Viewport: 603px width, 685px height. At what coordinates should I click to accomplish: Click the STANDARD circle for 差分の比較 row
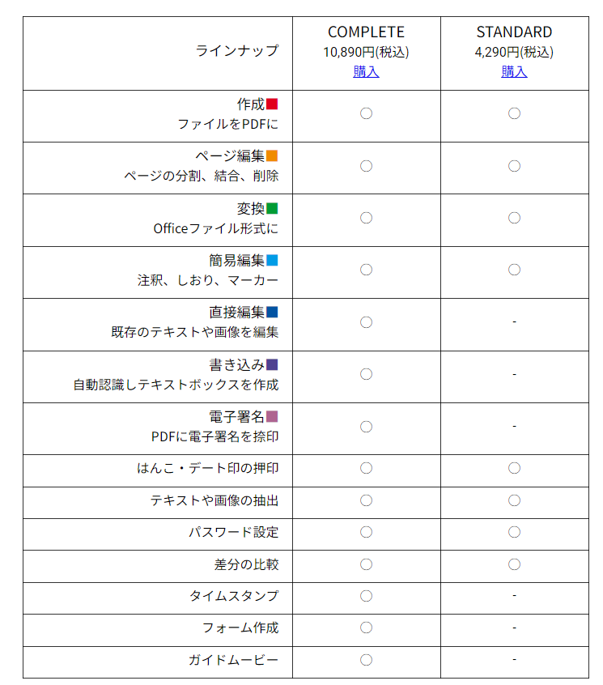tap(514, 564)
